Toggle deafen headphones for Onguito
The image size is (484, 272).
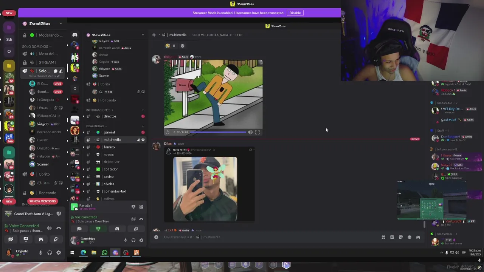[x=50, y=253]
